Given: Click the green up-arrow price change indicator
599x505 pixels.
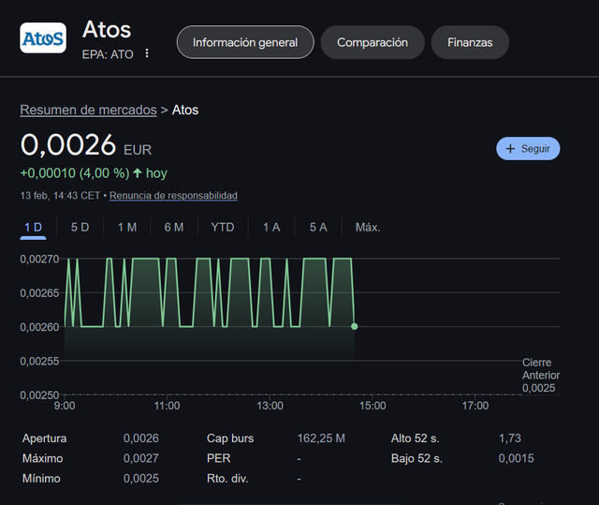Looking at the screenshot, I should point(138,173).
